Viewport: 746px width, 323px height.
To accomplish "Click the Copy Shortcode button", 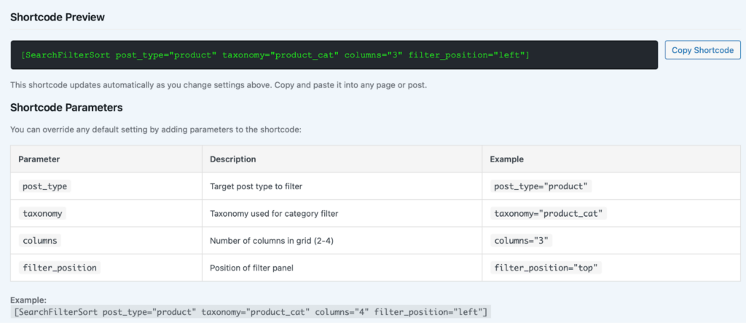I will (x=702, y=50).
